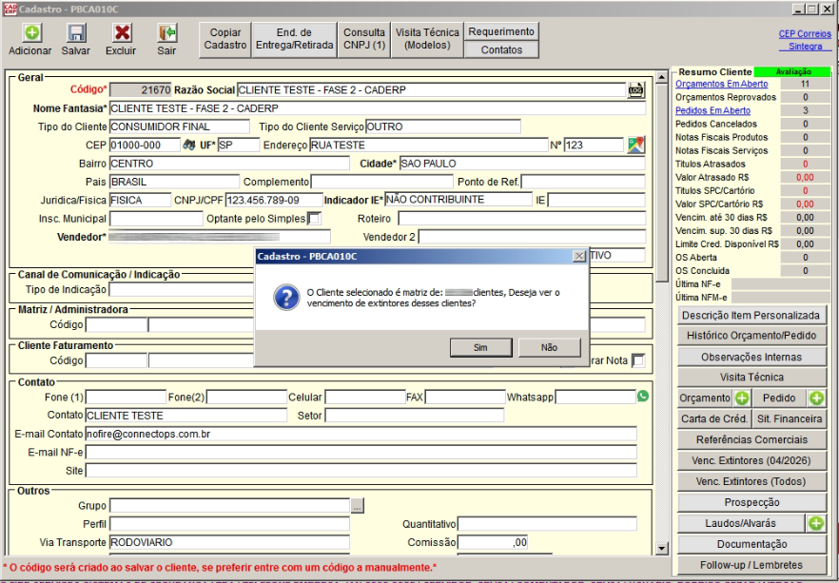
Task: Open Visita Técnica (Modelos)
Action: 427,39
